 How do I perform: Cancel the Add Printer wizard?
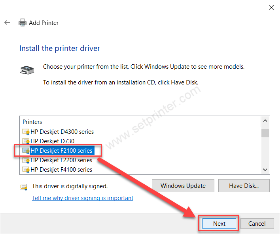tap(257, 223)
